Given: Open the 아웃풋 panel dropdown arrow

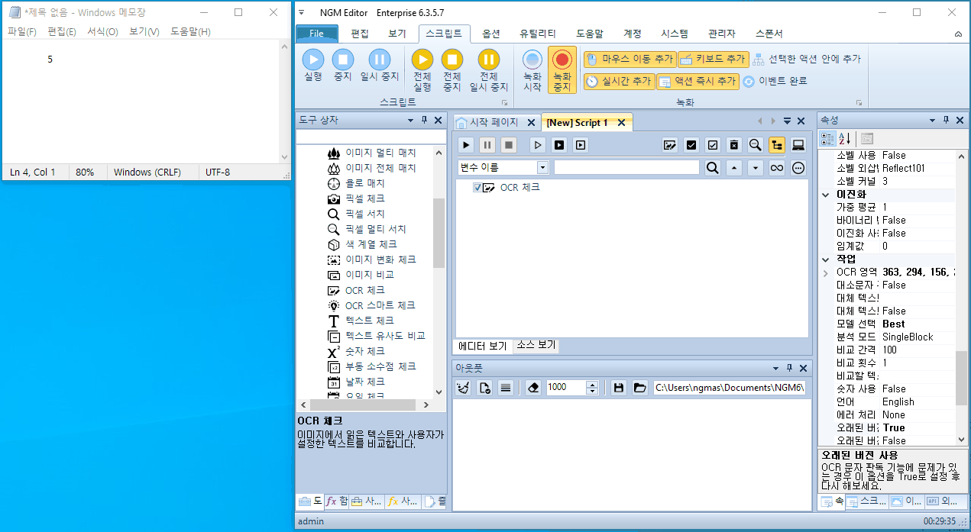Looking at the screenshot, I should pyautogui.click(x=776, y=368).
